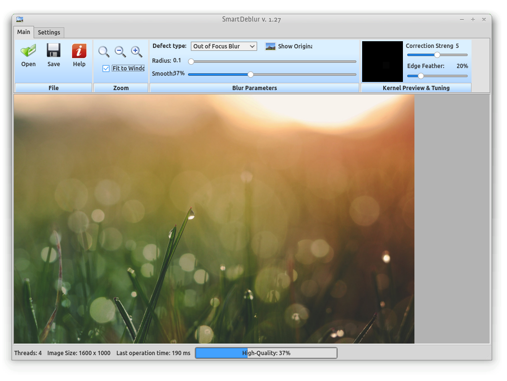Click the Edge Feather slider handle
This screenshot has height=381, width=507.
[x=421, y=76]
